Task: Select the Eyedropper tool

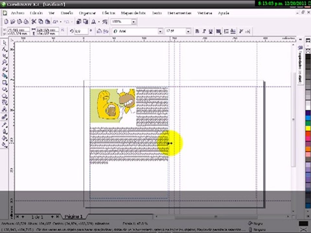Action: (x=4, y=124)
